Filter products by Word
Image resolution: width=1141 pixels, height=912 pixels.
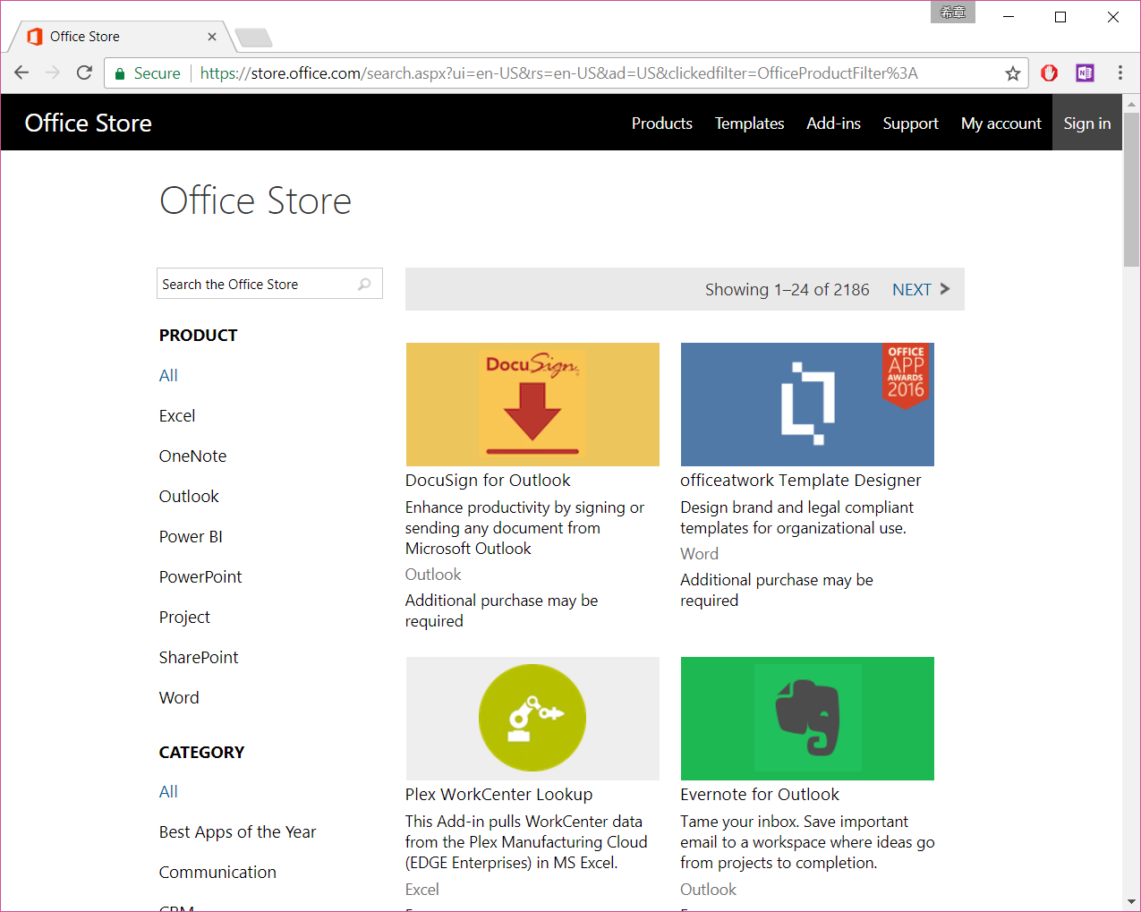coord(178,697)
